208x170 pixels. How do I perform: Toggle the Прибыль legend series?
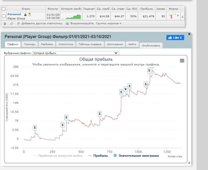98,156
